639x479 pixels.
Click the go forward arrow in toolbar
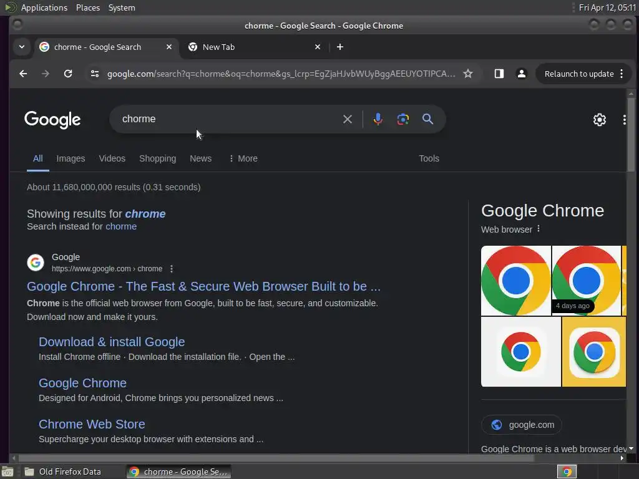click(46, 74)
